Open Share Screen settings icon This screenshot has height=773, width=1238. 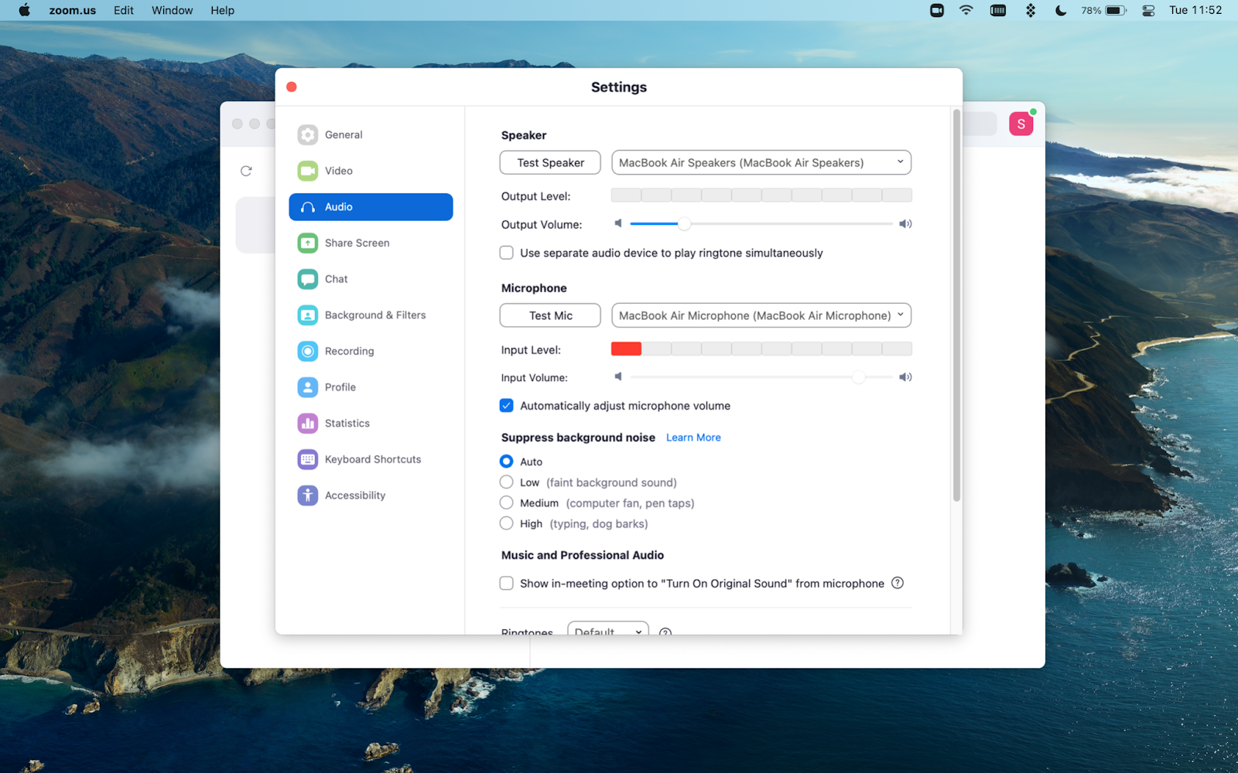(307, 243)
